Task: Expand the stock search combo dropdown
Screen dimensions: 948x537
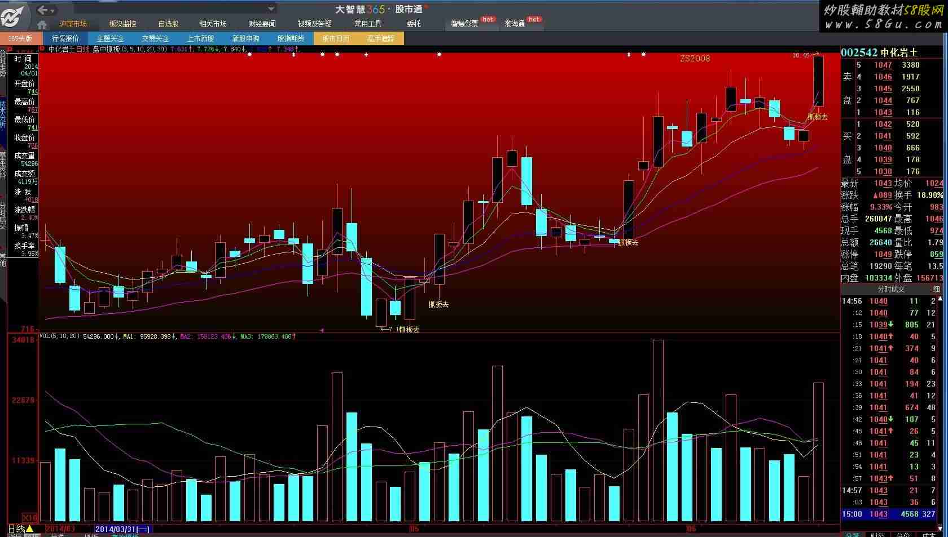Action: tap(271, 9)
